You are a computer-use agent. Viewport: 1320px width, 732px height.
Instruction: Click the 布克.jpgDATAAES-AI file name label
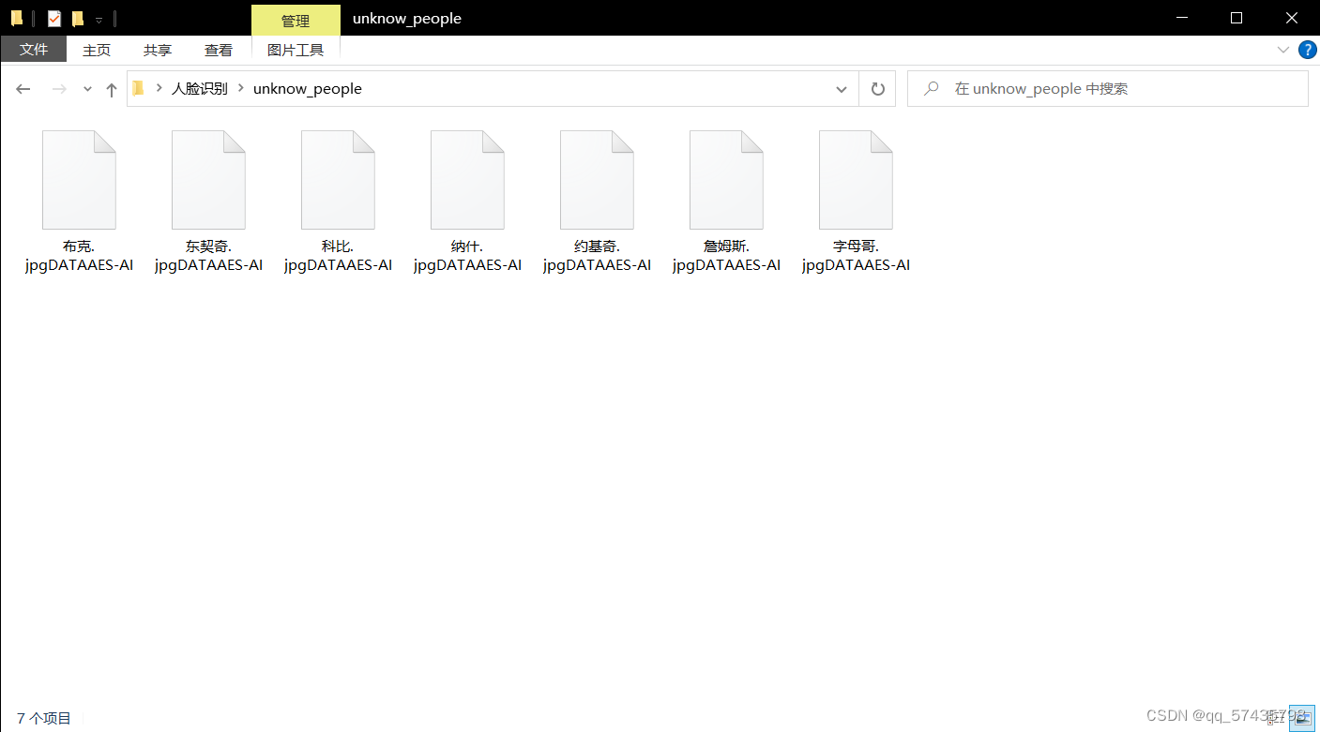79,256
